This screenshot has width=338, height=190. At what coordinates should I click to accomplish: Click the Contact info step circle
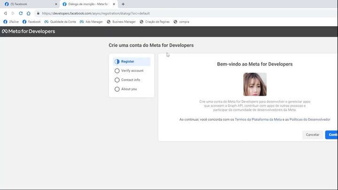coord(117,80)
